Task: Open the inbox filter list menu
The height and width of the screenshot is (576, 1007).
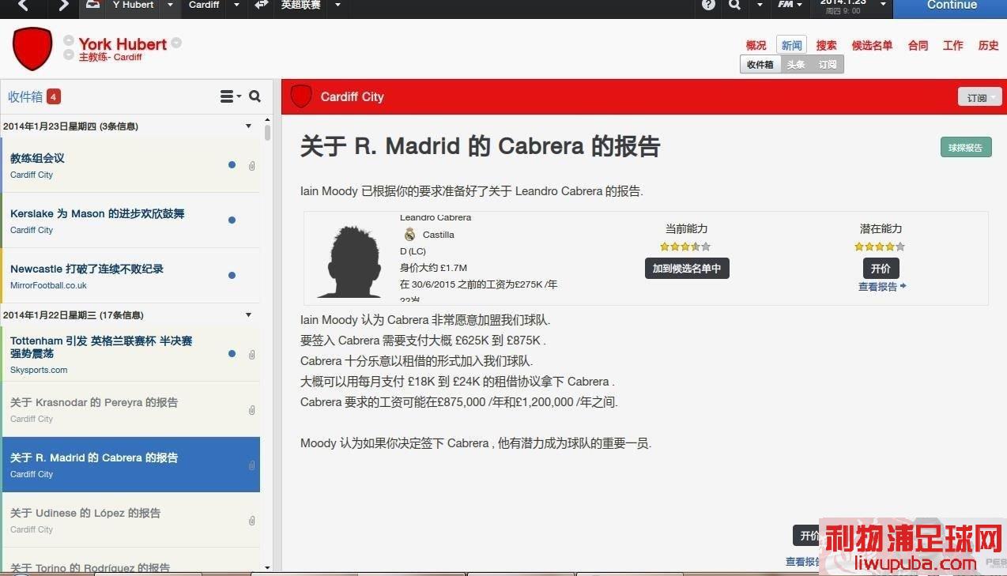Action: (x=230, y=96)
